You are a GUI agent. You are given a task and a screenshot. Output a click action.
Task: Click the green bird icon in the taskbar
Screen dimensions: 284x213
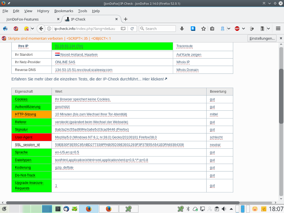tap(75, 209)
